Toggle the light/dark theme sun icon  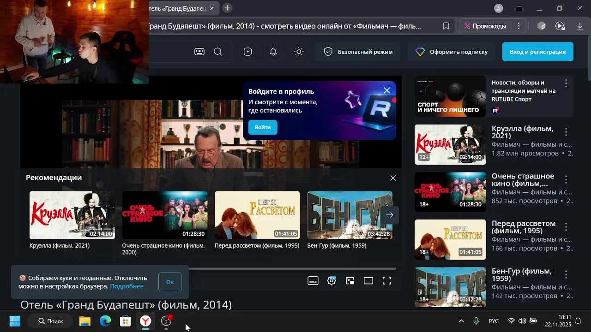click(x=299, y=52)
